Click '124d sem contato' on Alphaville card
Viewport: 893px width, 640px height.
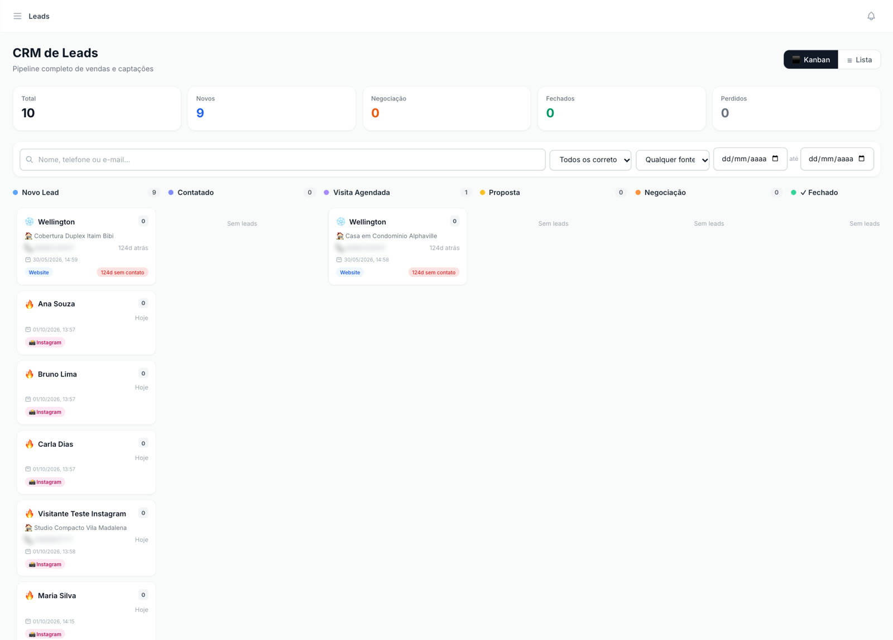[x=434, y=273]
